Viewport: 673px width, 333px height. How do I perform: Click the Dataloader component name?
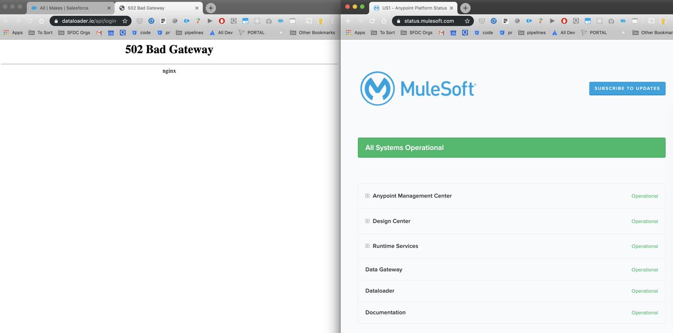pos(380,291)
